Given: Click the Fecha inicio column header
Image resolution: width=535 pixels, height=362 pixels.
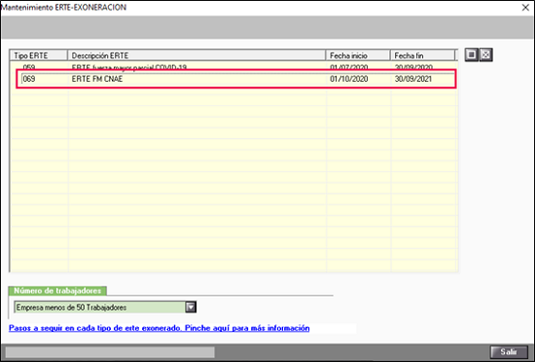Looking at the screenshot, I should (358, 55).
